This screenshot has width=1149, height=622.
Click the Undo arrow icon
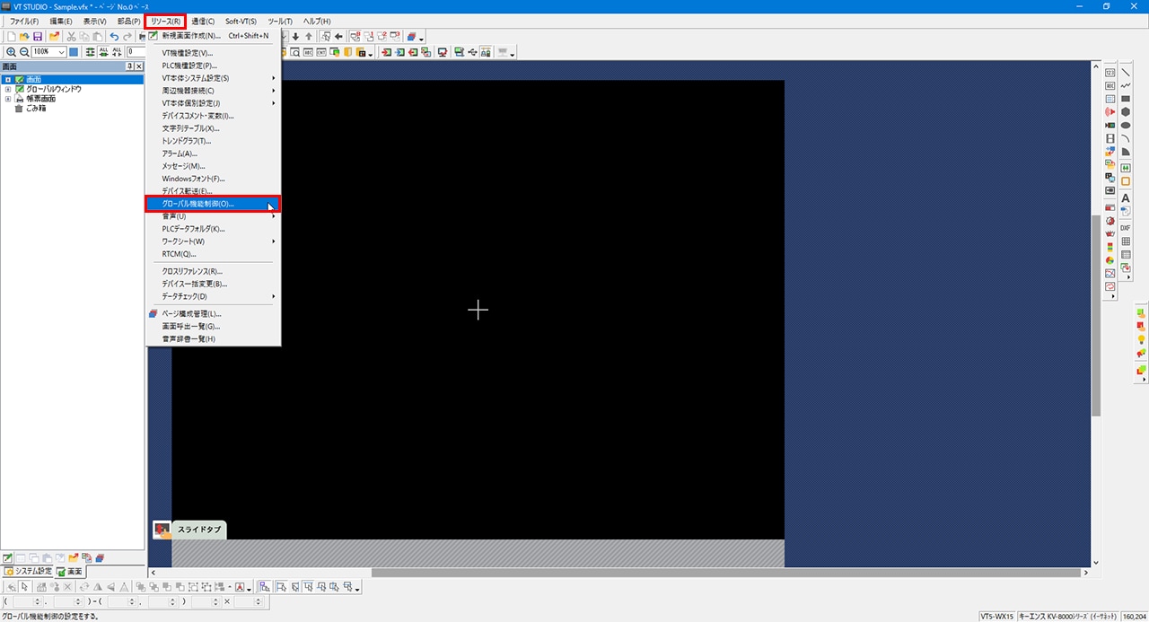(x=114, y=37)
